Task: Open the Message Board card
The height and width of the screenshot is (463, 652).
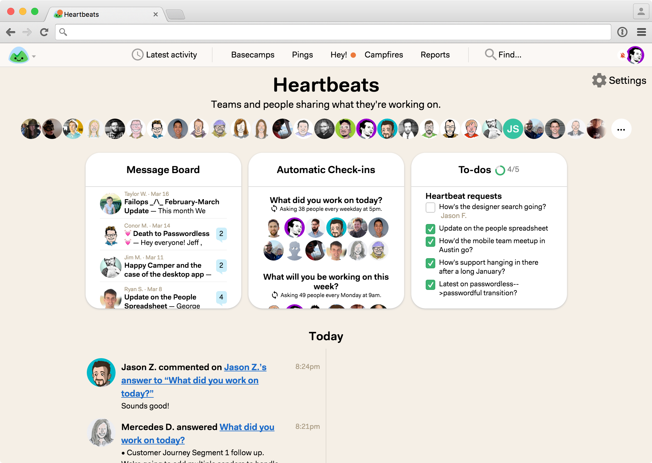Action: point(163,170)
